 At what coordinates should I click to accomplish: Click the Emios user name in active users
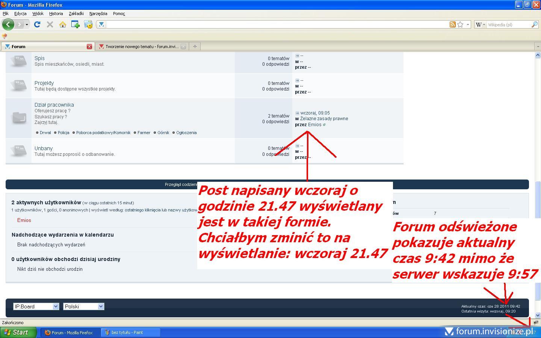pos(24,220)
